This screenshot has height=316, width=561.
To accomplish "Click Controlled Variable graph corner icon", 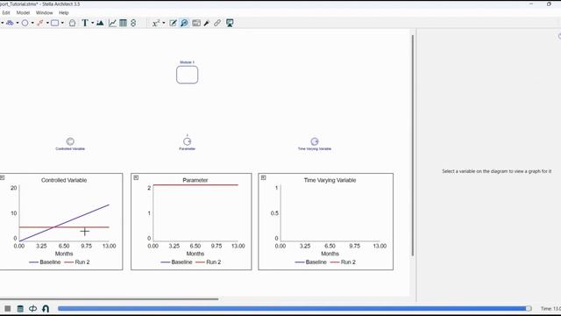I will click(x=2, y=177).
